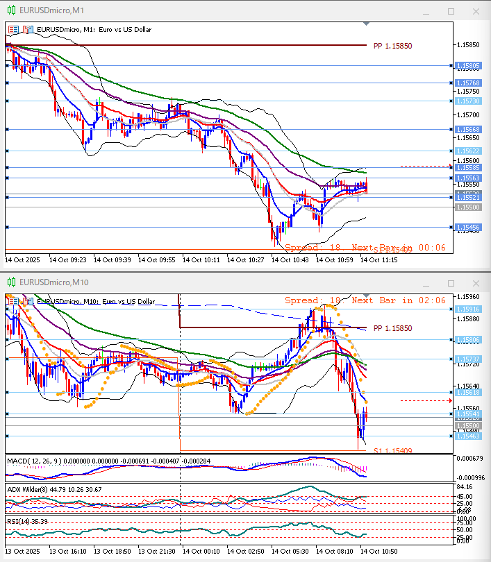The height and width of the screenshot is (562, 491).
Task: Click the EURUSDmicro,M10 window title candlestick icon
Action: [11, 282]
